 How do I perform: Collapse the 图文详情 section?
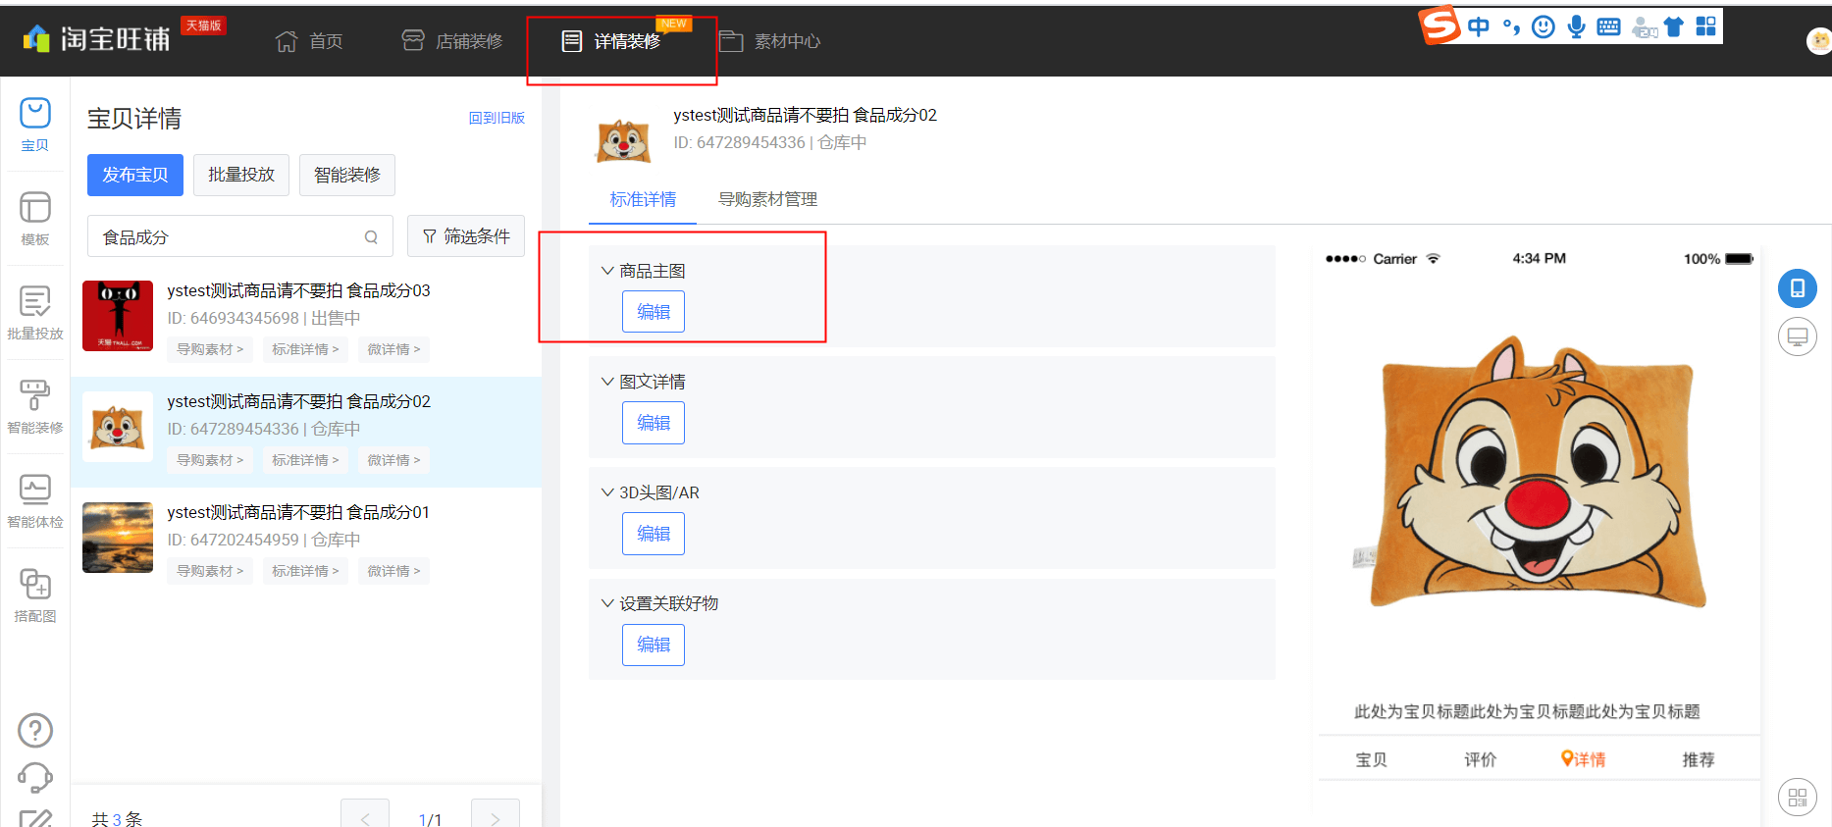pos(607,382)
